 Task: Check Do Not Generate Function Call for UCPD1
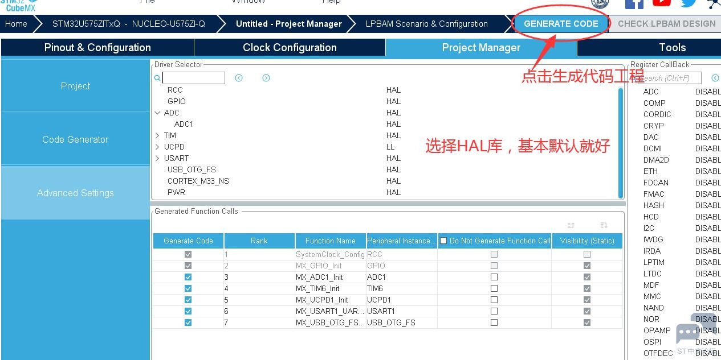(x=494, y=300)
